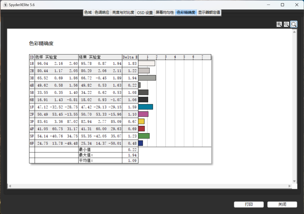Select the 亮度与对比度 tab
This screenshot has height=214, width=304.
(x=123, y=13)
